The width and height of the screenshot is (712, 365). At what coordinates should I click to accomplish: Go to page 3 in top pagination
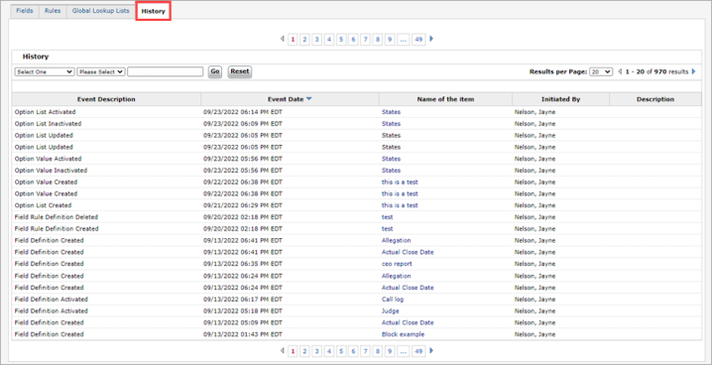(317, 40)
